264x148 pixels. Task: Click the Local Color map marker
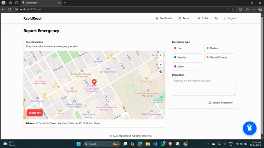tap(72, 88)
